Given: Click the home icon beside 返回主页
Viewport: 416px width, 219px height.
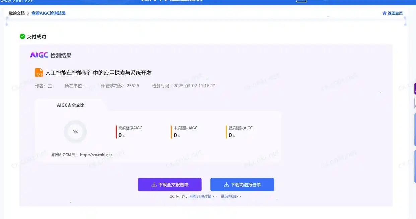Looking at the screenshot, I should [x=384, y=13].
